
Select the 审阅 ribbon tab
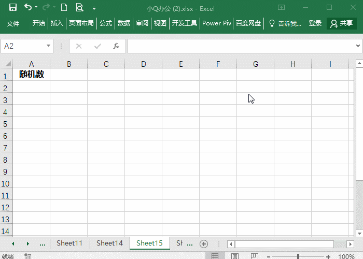[142, 23]
